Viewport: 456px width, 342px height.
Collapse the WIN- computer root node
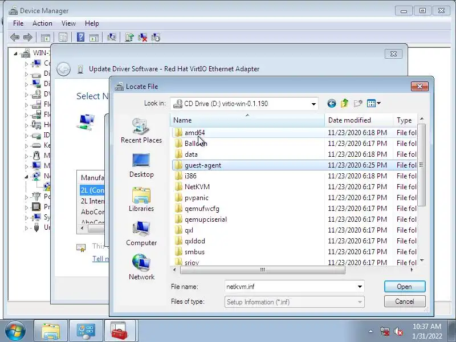[x=15, y=54]
